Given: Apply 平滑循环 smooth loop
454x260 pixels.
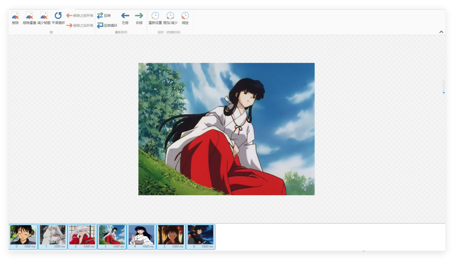Looking at the screenshot, I should [x=58, y=18].
